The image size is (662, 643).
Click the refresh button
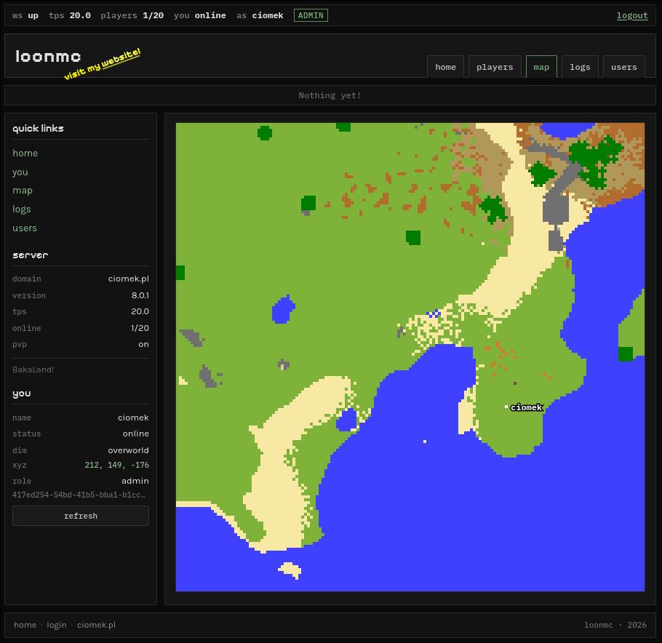(x=81, y=516)
